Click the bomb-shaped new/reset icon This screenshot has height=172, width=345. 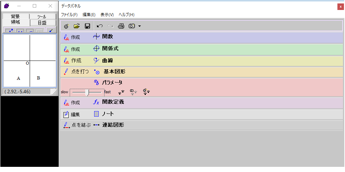(66, 26)
